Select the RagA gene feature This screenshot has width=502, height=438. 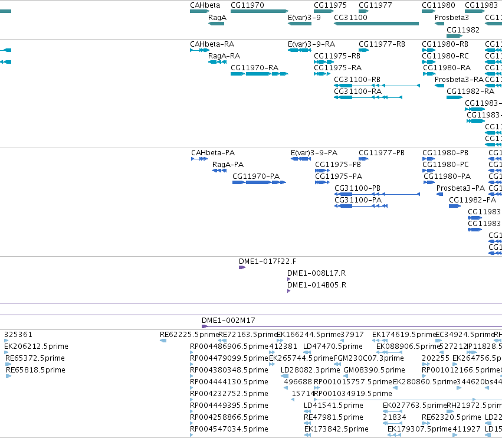point(216,24)
